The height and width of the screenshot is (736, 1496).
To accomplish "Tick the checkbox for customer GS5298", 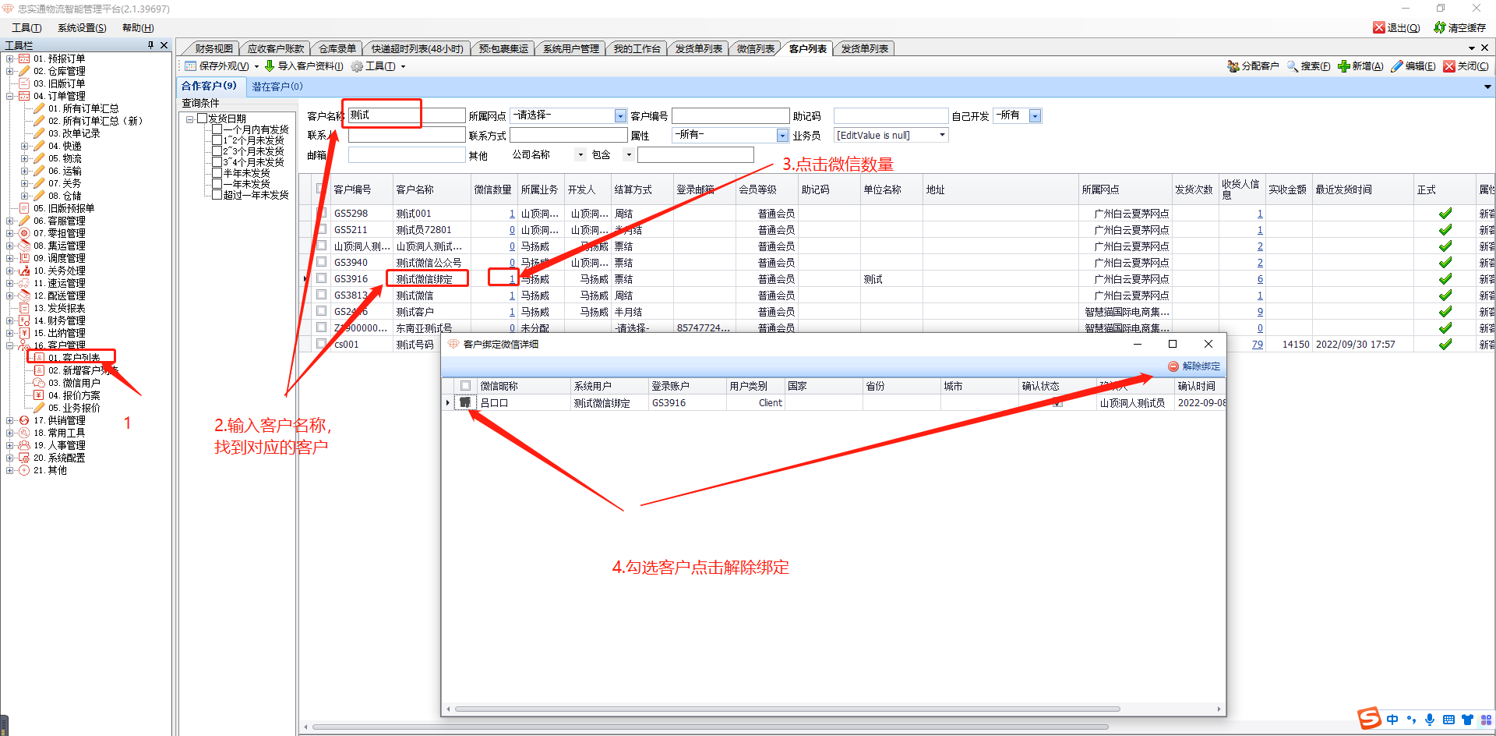I will 321,213.
